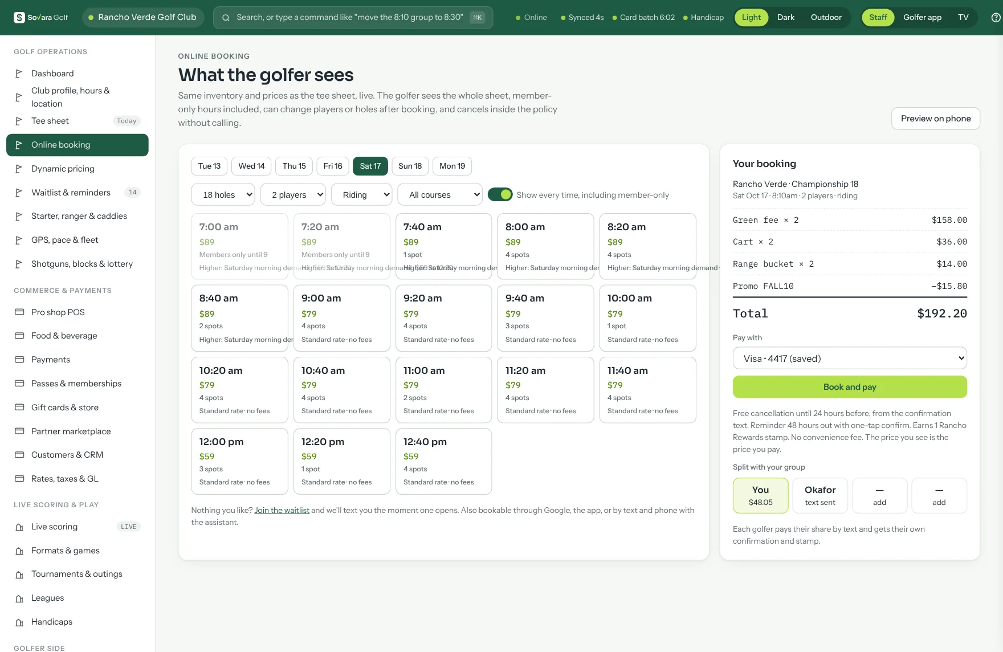This screenshot has width=1003, height=652.
Task: Open Online booking in the sidebar
Action: 78,145
